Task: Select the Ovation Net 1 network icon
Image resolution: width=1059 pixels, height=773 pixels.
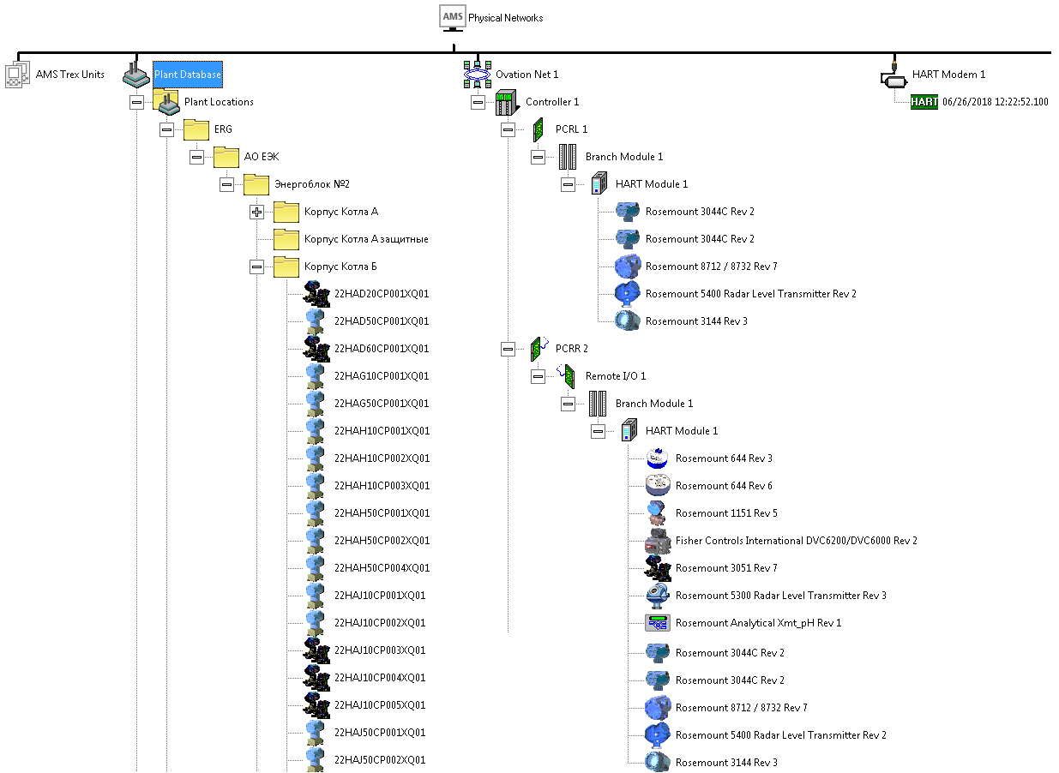Action: (x=478, y=75)
